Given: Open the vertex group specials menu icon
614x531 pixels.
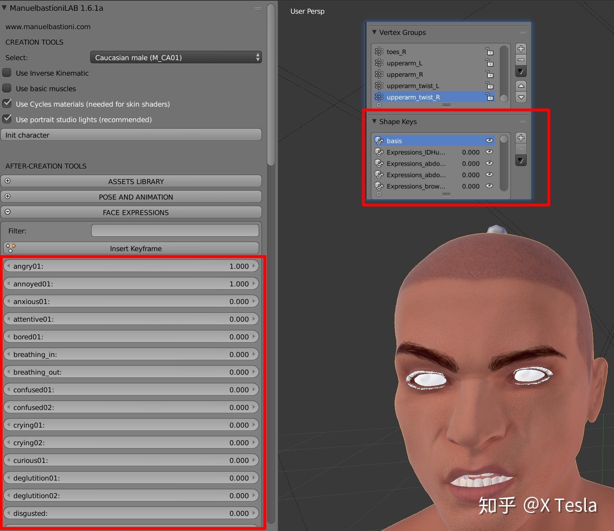Looking at the screenshot, I should 521,71.
